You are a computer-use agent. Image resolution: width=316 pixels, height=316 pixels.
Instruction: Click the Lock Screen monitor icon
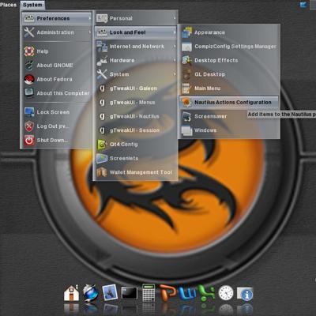click(29, 112)
